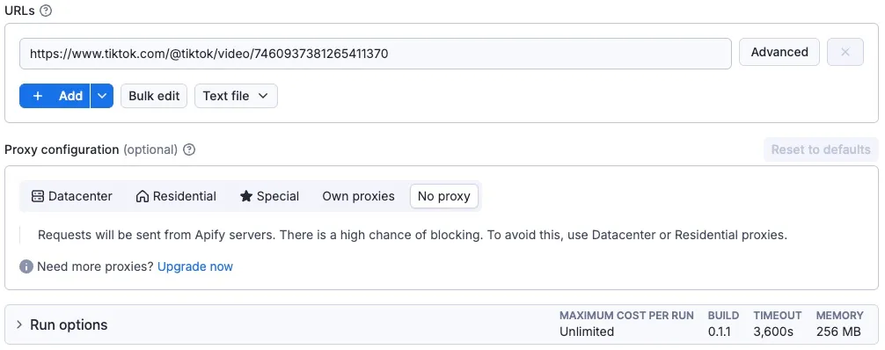
Task: Select the Datacenter proxy option
Action: 71,196
